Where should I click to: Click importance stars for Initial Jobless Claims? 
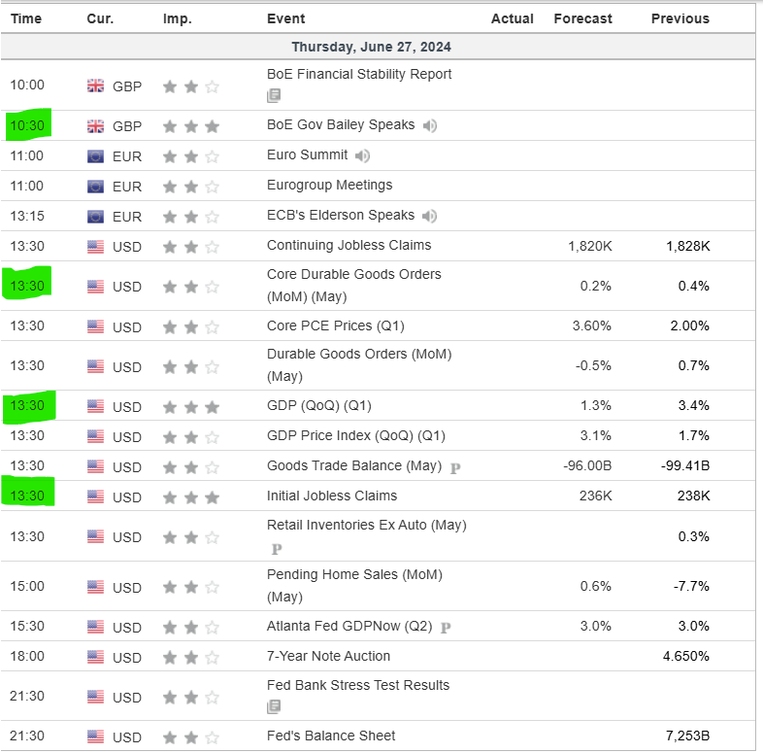click(191, 497)
